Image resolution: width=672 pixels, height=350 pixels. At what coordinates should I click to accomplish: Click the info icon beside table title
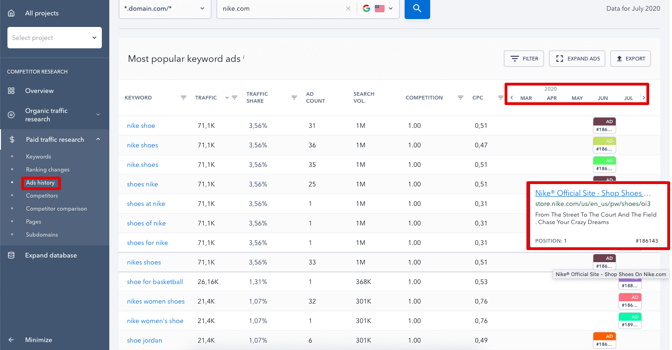244,57
